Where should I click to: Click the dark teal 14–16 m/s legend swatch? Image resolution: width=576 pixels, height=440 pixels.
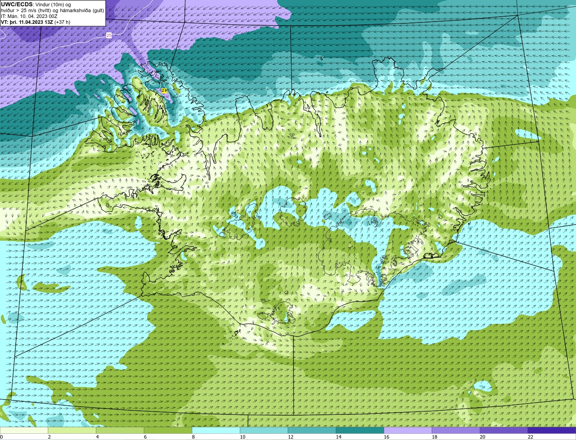(360, 430)
